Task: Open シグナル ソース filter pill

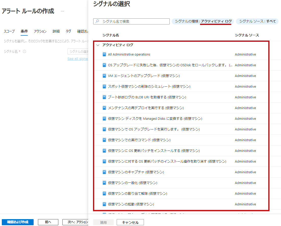Action: [x=257, y=21]
